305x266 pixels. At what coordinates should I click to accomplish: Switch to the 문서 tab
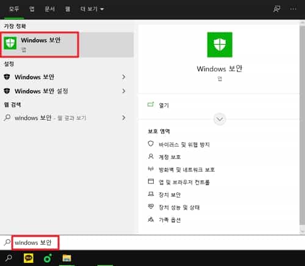click(x=49, y=9)
